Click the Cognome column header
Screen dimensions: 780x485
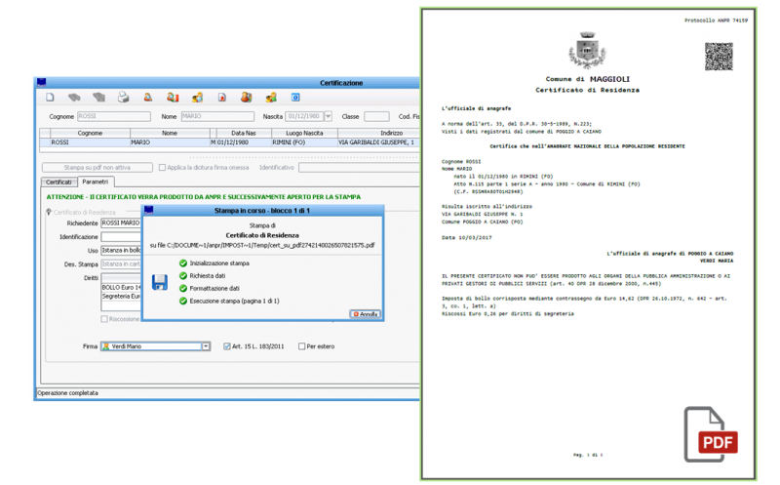[90, 133]
